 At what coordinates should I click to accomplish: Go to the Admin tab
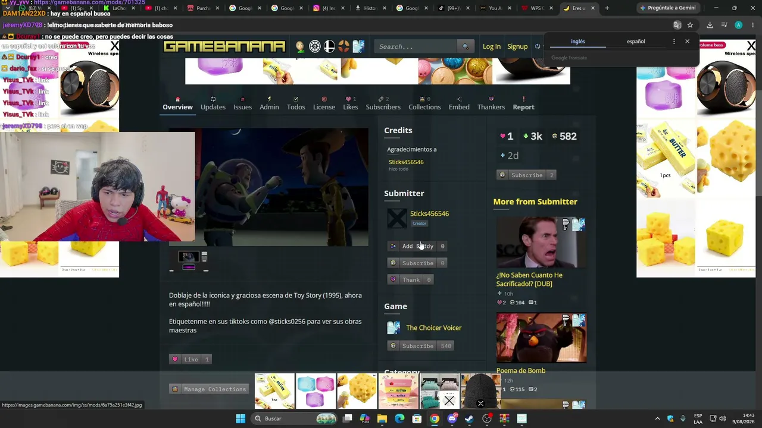pos(269,103)
